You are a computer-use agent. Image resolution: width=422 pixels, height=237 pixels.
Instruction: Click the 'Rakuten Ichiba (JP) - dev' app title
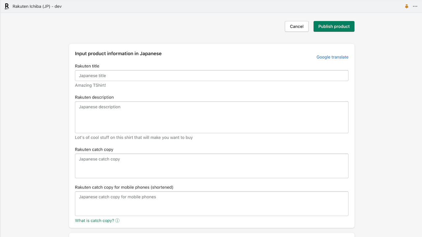point(37,6)
